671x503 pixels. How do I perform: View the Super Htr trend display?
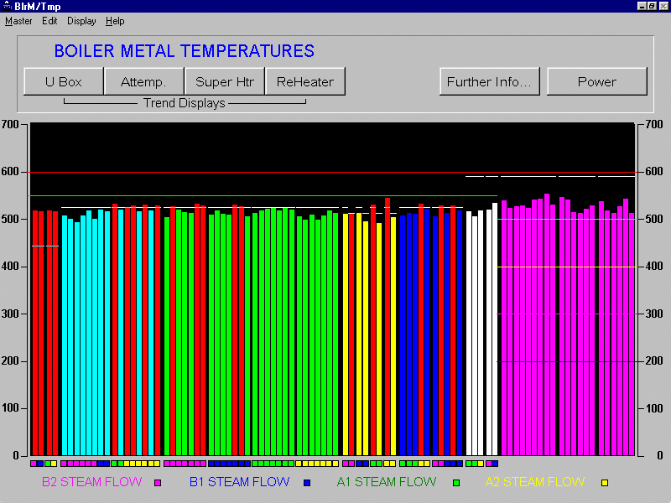pos(225,81)
